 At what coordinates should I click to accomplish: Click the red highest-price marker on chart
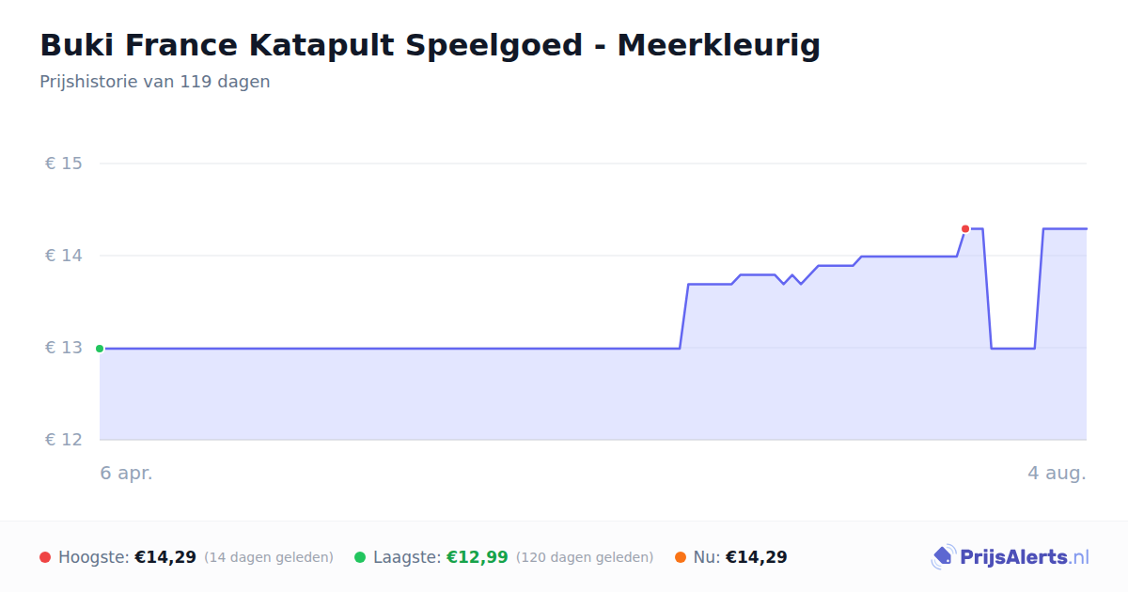point(965,229)
